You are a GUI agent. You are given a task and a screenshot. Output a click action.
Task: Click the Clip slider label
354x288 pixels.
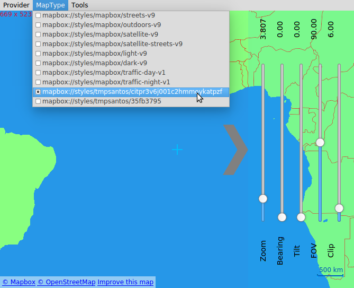click(331, 251)
